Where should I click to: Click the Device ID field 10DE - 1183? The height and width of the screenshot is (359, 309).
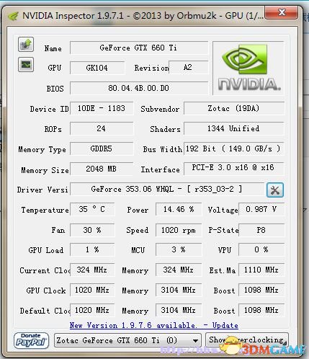(x=102, y=108)
